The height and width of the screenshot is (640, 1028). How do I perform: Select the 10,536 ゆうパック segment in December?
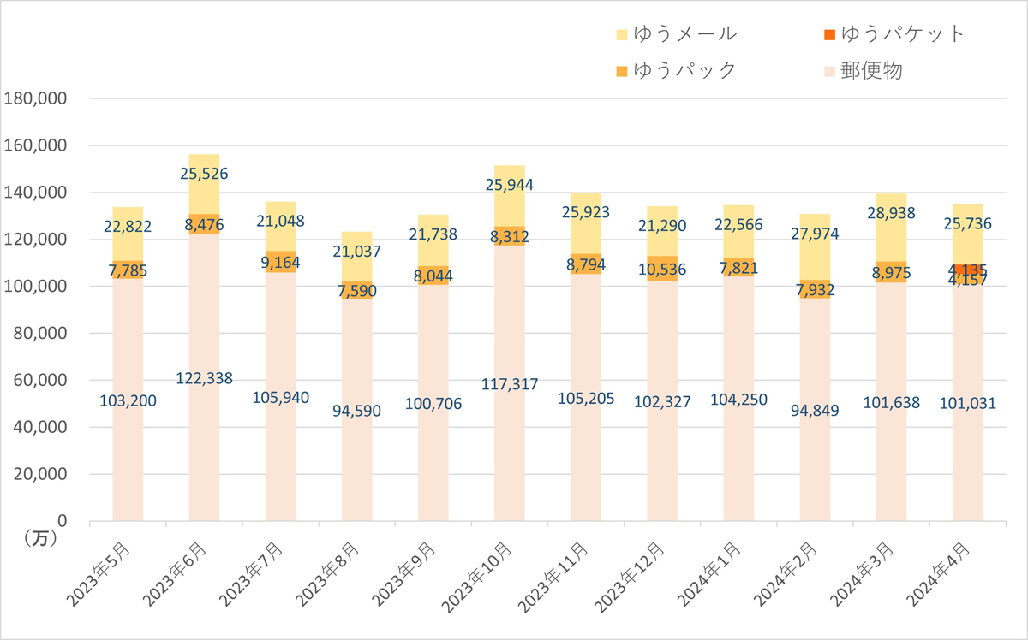click(663, 269)
